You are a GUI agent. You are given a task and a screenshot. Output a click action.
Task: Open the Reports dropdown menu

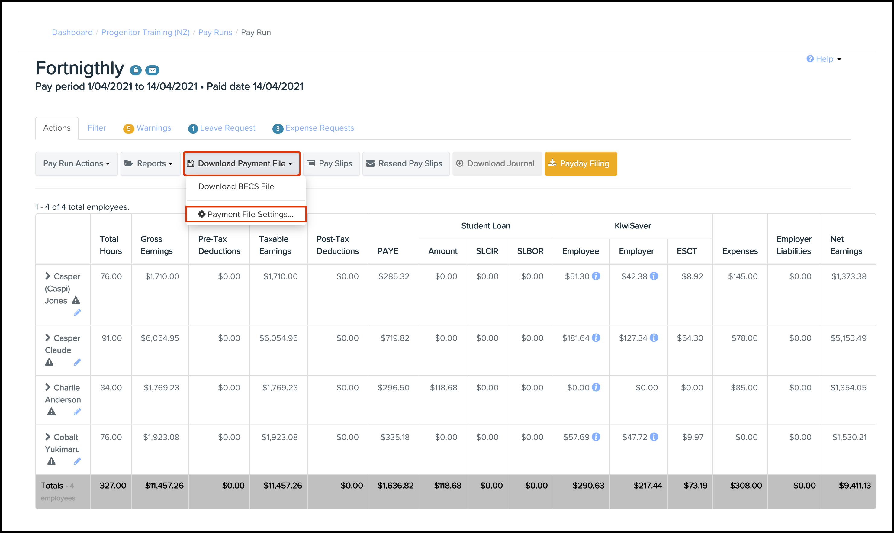(150, 164)
